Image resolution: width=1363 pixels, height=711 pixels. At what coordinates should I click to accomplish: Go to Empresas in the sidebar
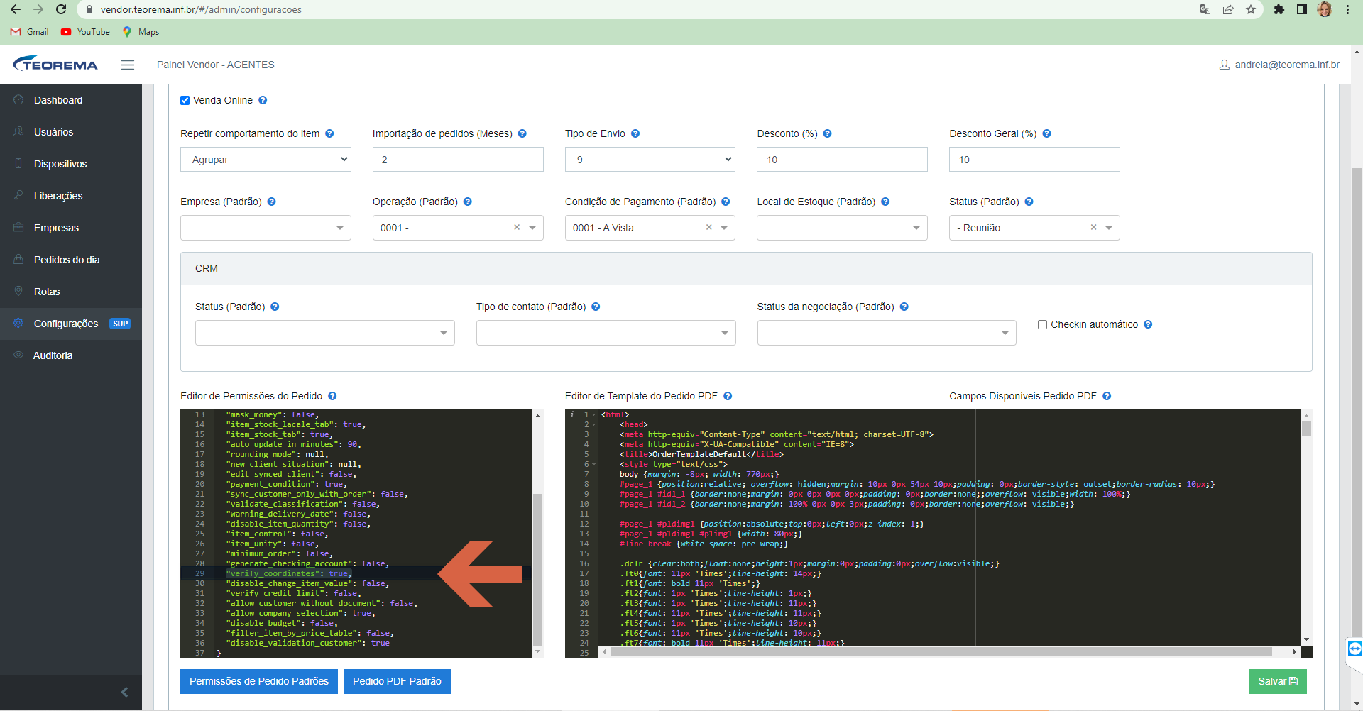click(71, 228)
